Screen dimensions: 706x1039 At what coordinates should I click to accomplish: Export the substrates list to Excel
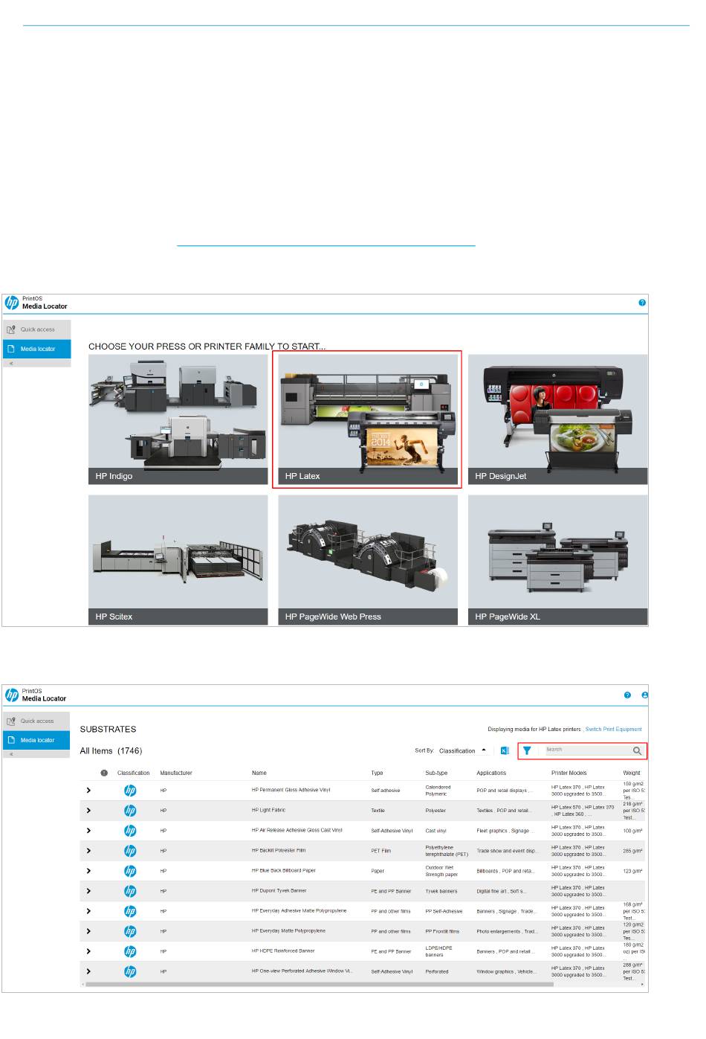(x=505, y=751)
